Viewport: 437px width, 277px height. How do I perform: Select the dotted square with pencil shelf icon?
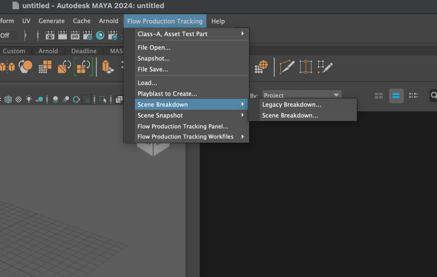pyautogui.click(x=325, y=67)
